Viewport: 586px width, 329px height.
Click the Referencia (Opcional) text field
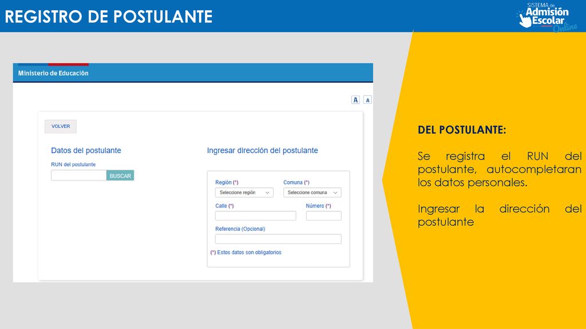pyautogui.click(x=278, y=239)
